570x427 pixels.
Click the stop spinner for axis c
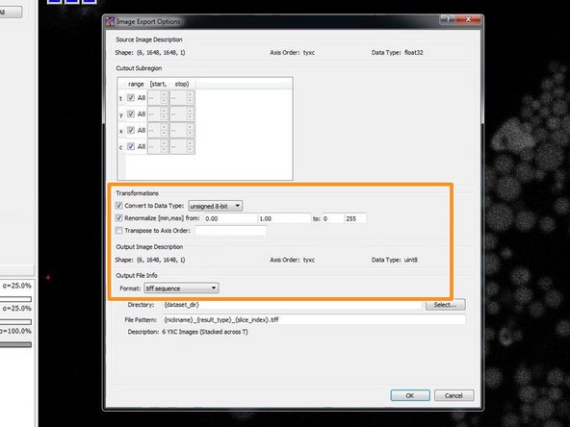pyautogui.click(x=182, y=146)
